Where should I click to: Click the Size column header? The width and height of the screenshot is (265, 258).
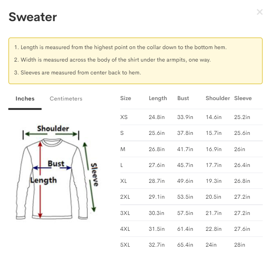tap(126, 98)
